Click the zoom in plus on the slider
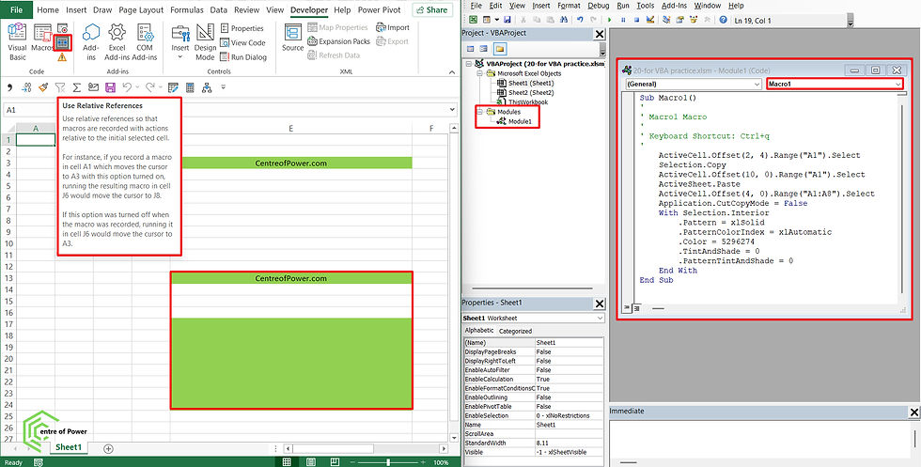Viewport: 921px width, 467px height. (425, 462)
